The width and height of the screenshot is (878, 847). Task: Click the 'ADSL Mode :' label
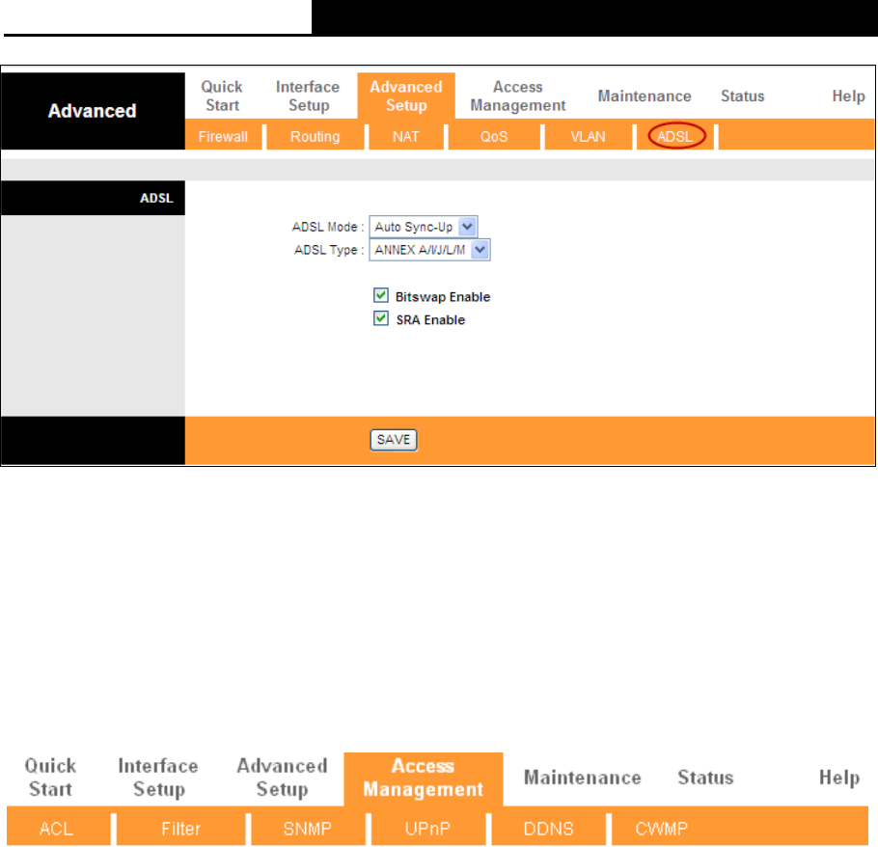tap(328, 227)
